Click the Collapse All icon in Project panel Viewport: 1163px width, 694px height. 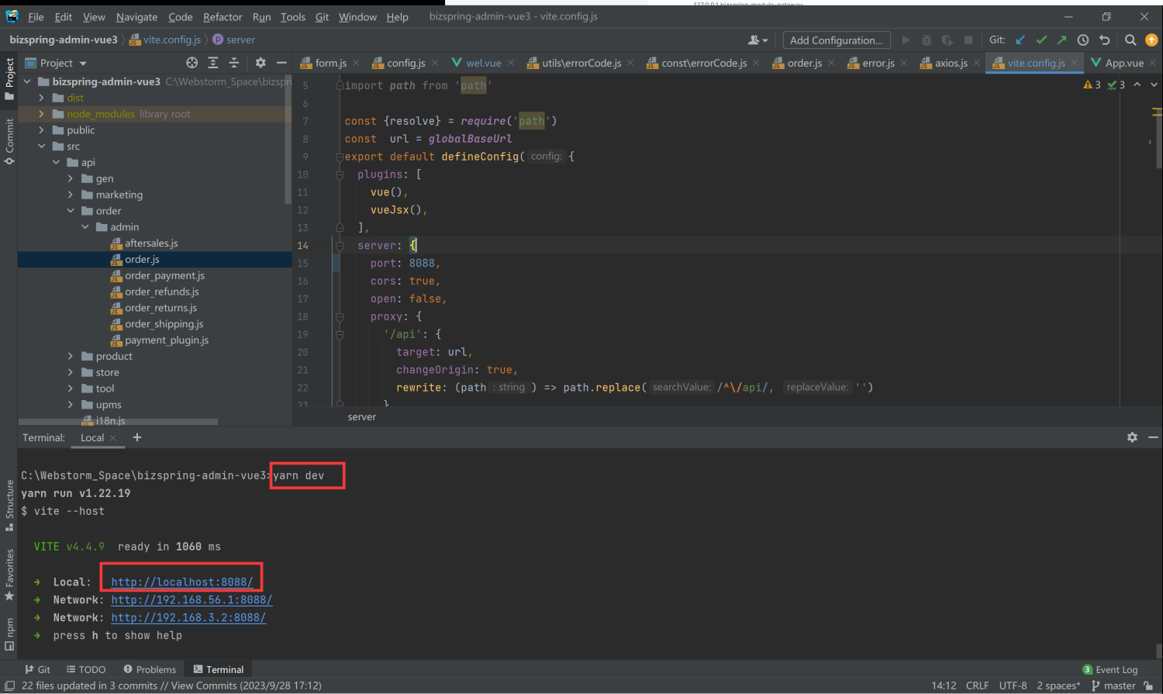pyautogui.click(x=233, y=63)
